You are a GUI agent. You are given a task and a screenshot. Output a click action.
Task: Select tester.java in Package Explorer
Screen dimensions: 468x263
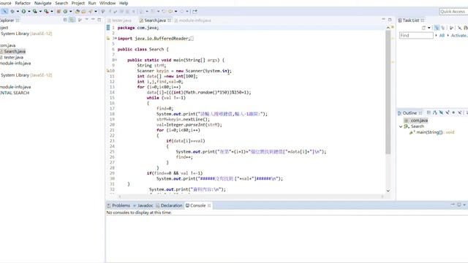[x=13, y=57]
